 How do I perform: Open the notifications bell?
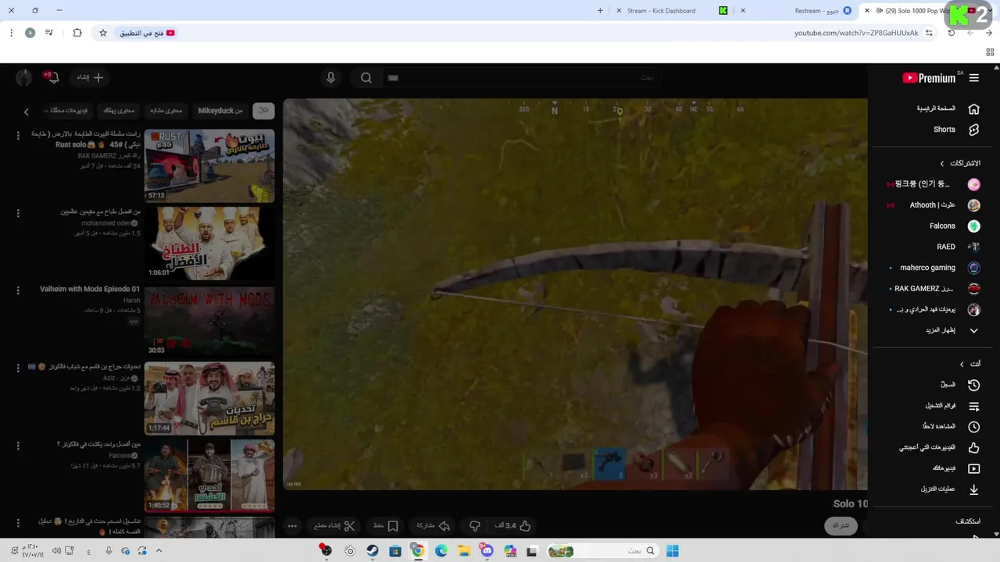52,77
